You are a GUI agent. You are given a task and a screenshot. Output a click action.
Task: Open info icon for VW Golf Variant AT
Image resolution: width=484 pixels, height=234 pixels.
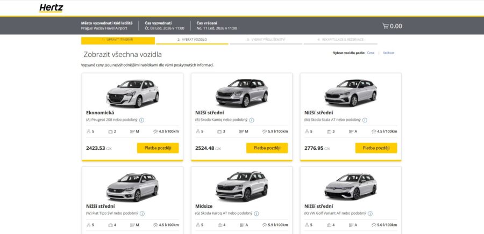(370, 214)
